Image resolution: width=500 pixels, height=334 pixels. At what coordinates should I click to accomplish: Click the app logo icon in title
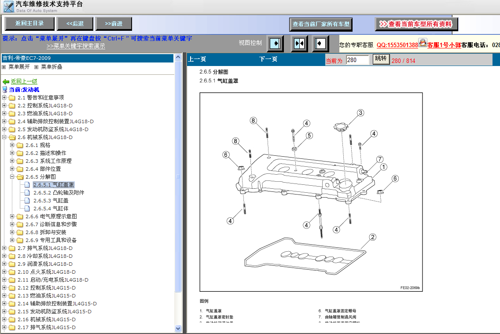pos(8,7)
